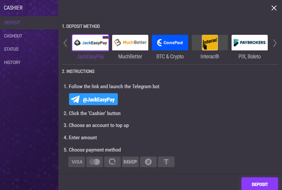Click the MIR card icon
This screenshot has height=190, width=282.
coord(130,162)
